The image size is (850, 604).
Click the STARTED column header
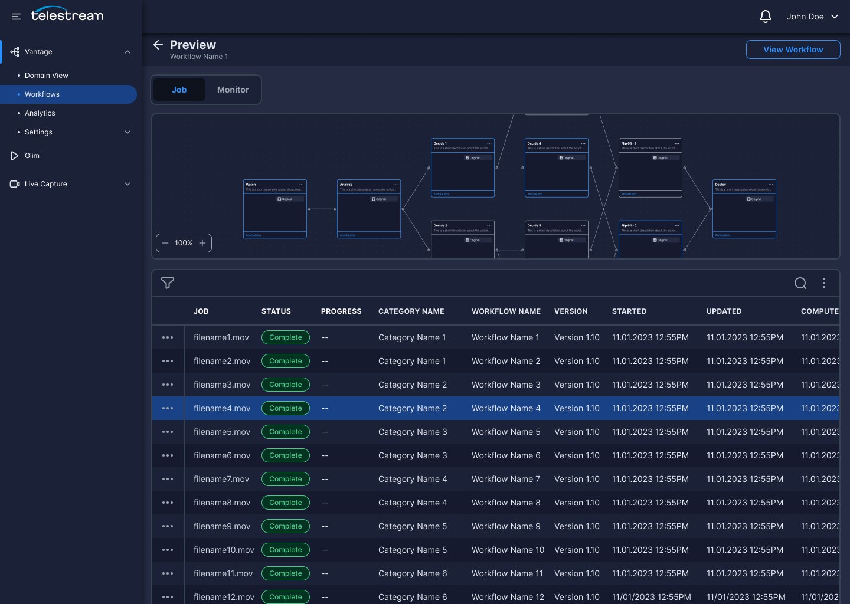629,311
